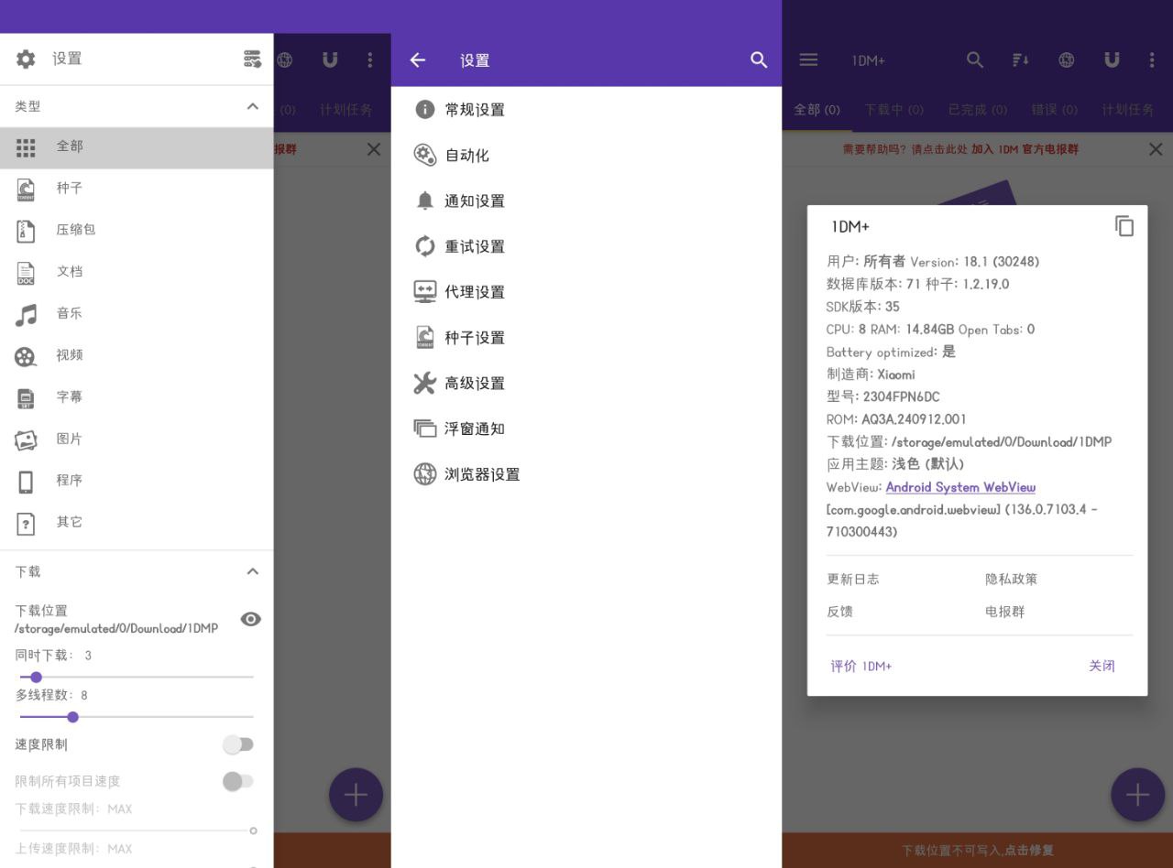This screenshot has height=868, width=1173.
Task: Click the 下载位置 path in the drawer
Action: 116,629
